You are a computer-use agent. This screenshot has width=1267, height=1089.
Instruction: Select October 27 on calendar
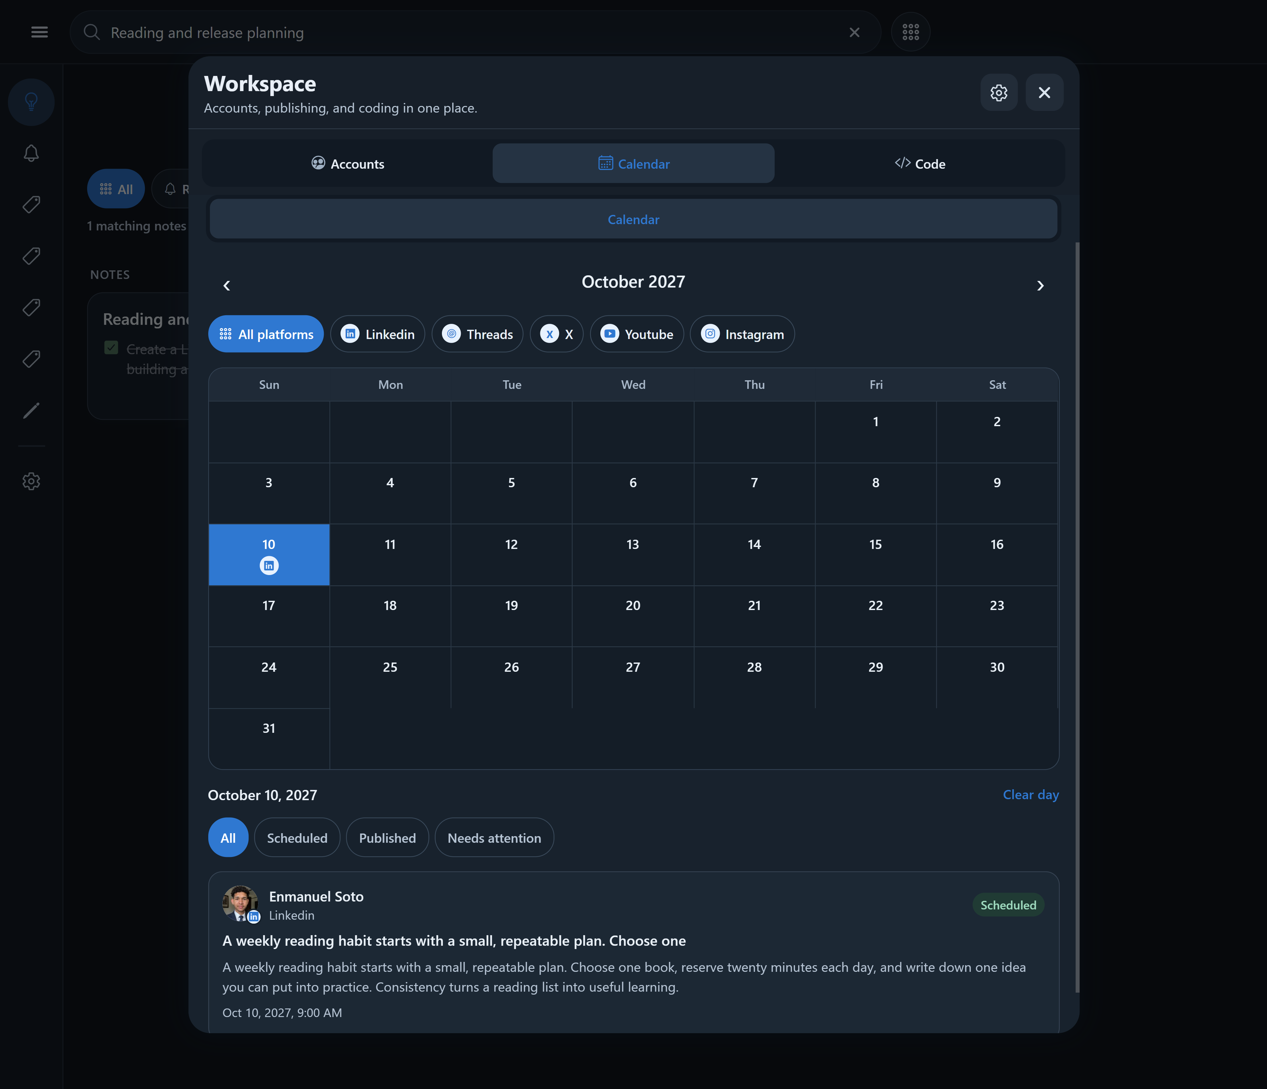[x=633, y=677]
